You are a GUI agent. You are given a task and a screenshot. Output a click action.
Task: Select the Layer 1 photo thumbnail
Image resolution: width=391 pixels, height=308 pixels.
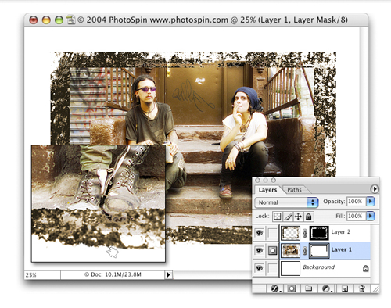(x=290, y=250)
